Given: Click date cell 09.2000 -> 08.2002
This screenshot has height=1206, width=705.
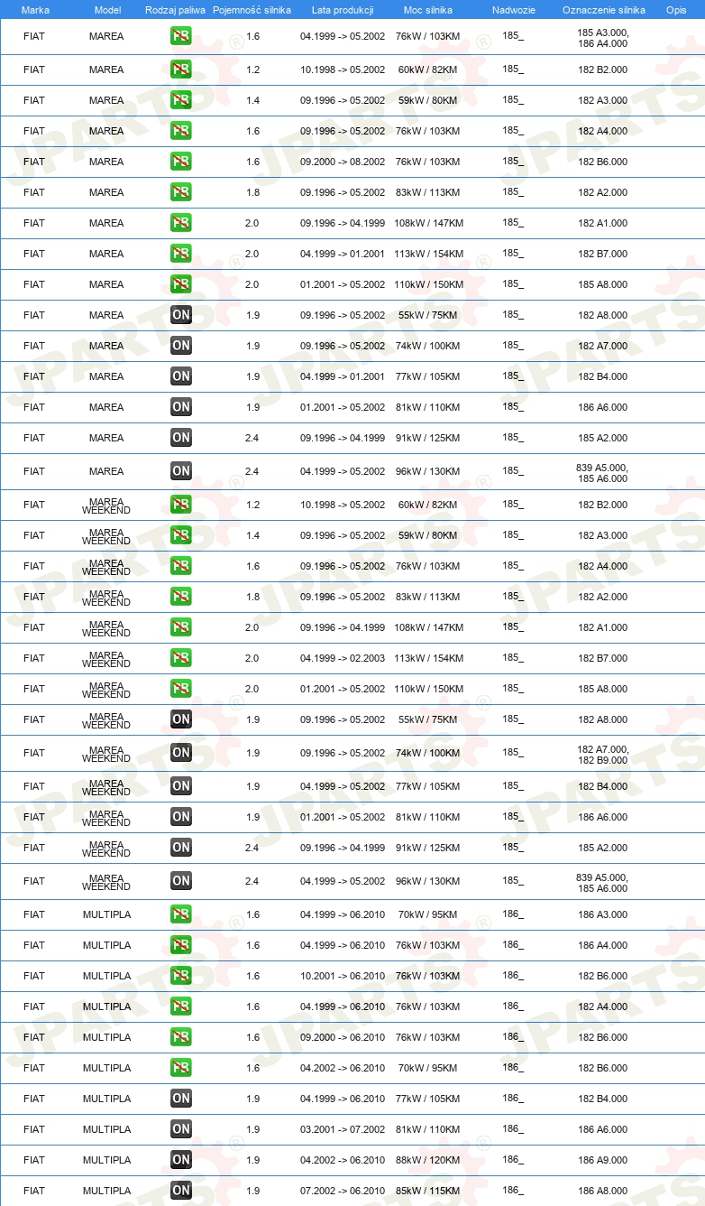Looking at the screenshot, I should (x=343, y=162).
